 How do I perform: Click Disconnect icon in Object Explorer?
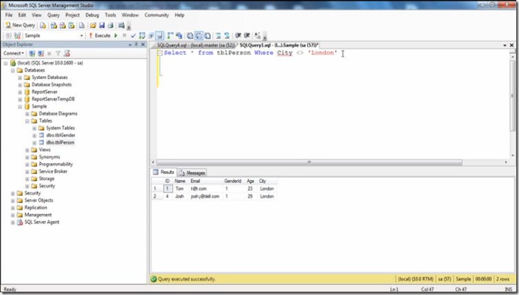41,53
